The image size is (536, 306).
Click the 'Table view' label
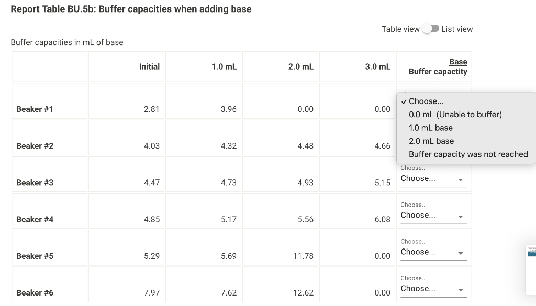coord(400,29)
